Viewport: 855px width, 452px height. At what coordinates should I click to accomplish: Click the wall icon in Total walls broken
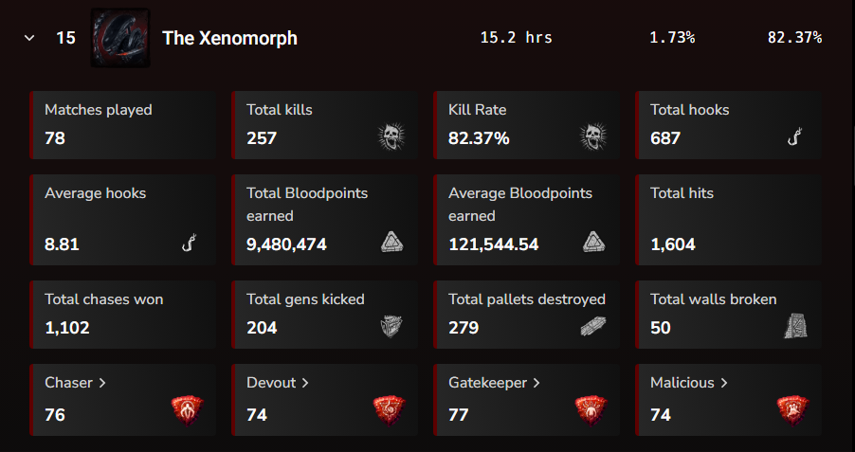click(x=795, y=327)
